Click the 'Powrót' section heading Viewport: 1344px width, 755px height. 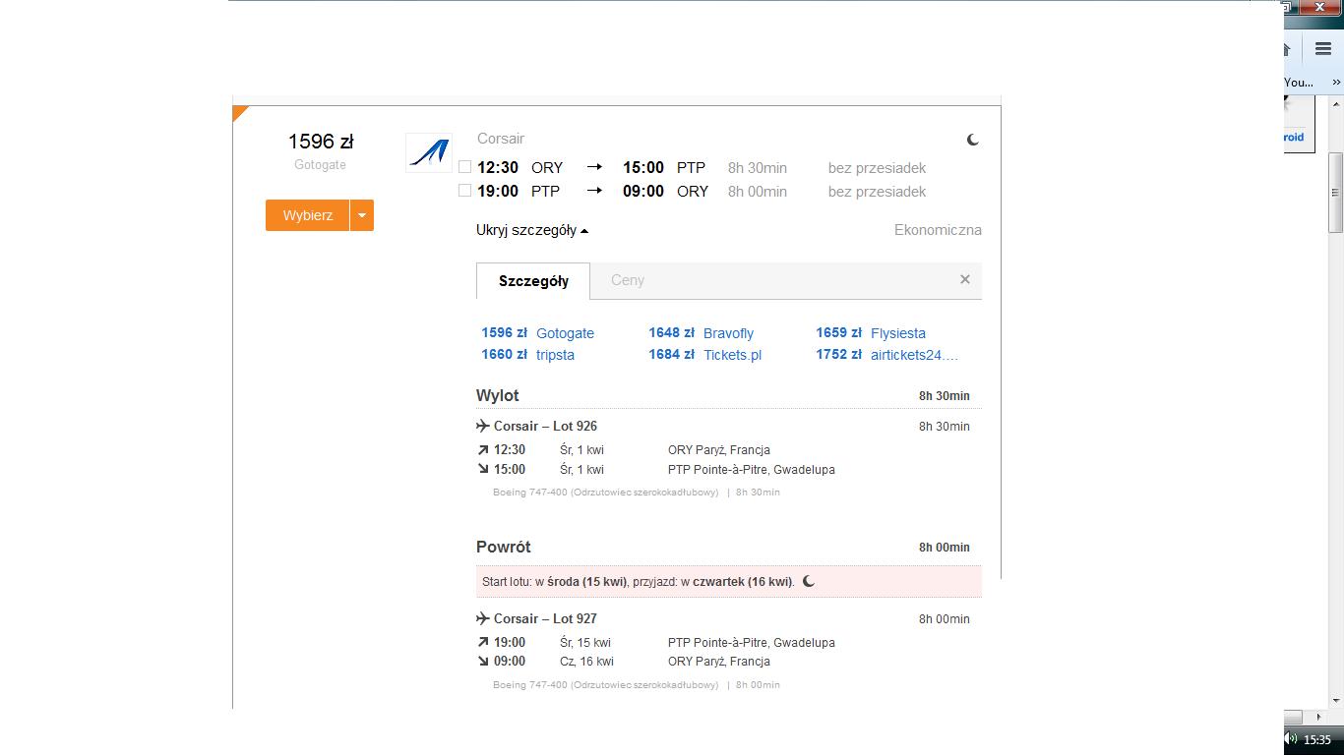click(504, 547)
